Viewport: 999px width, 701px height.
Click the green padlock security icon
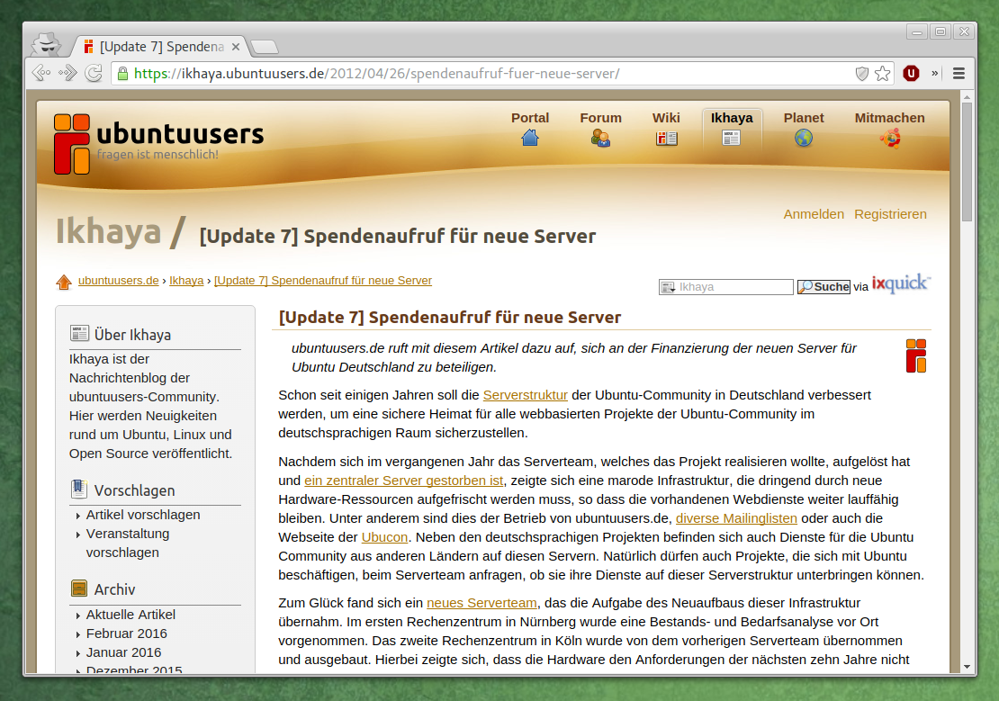(123, 73)
